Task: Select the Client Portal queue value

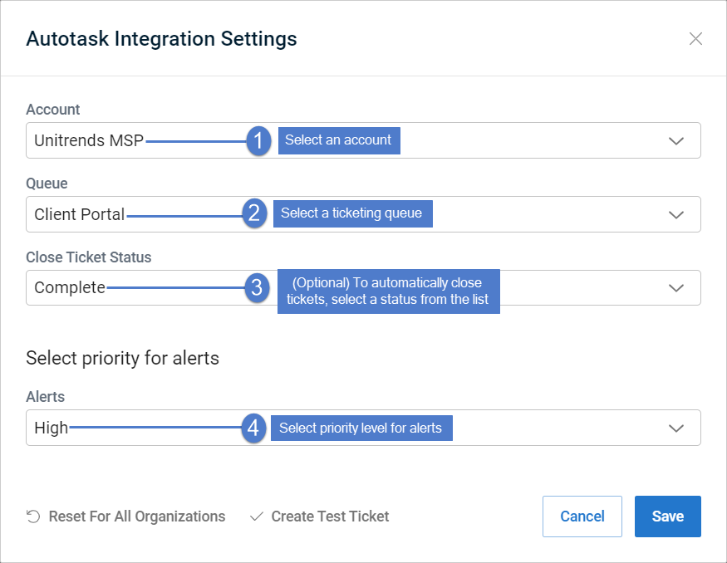Action: pyautogui.click(x=79, y=214)
